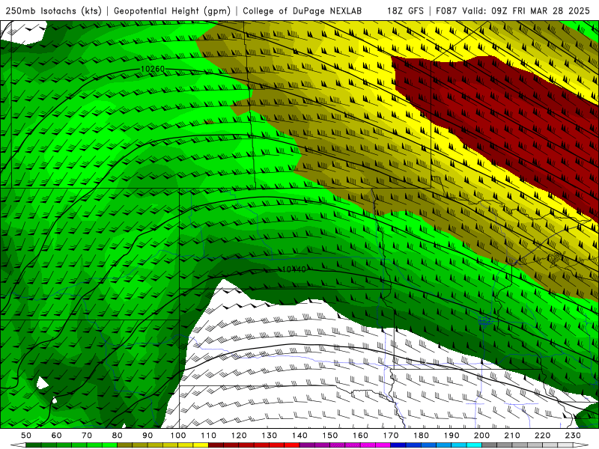Image resolution: width=599 pixels, height=449 pixels.
Task: Click the 100 label on the color scale
Action: coord(178,436)
